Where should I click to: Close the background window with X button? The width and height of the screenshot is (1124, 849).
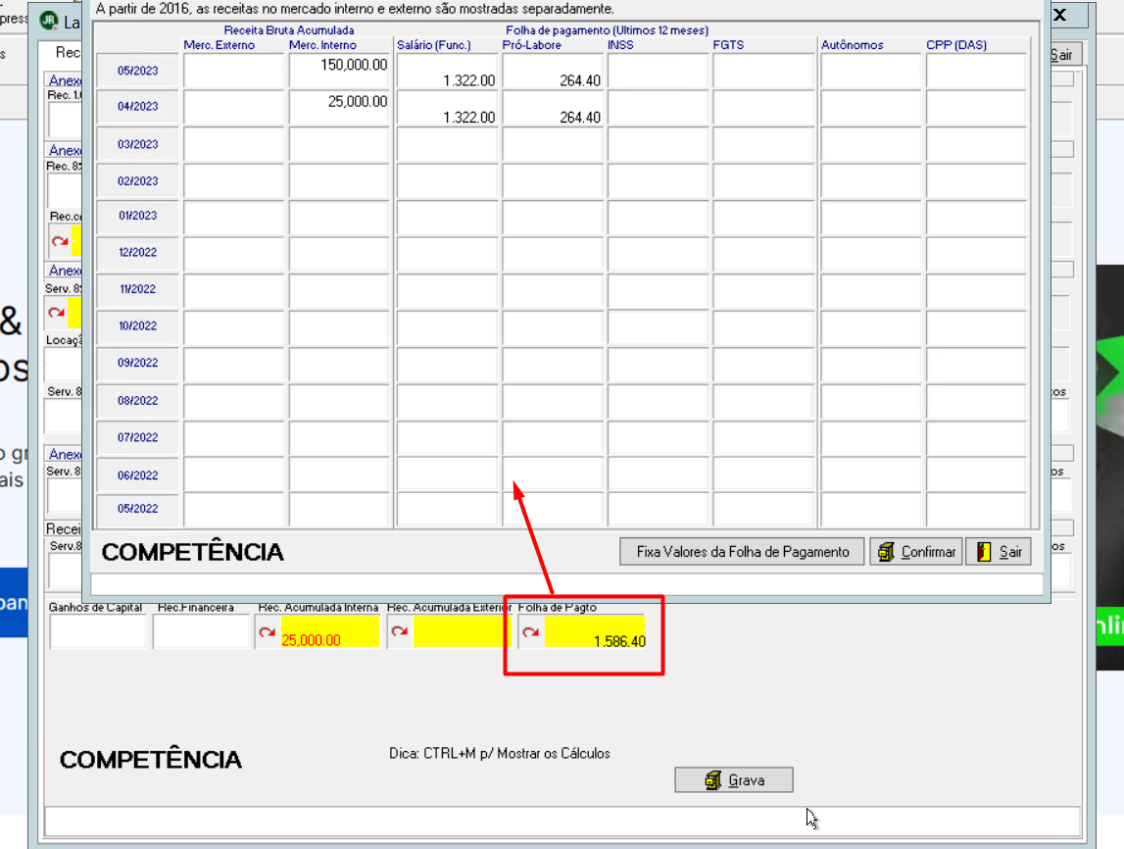[x=1060, y=15]
